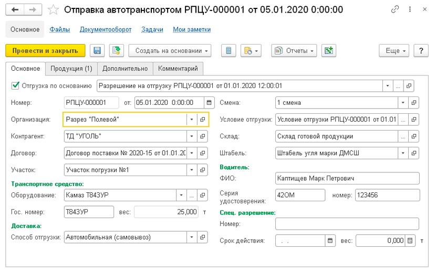Go back with the left arrow
436x272 pixels.
click(15, 10)
